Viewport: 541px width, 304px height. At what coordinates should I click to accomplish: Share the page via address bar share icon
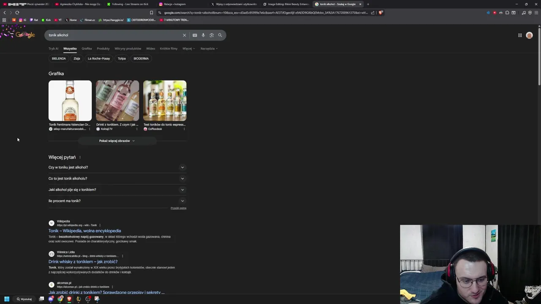(373, 13)
